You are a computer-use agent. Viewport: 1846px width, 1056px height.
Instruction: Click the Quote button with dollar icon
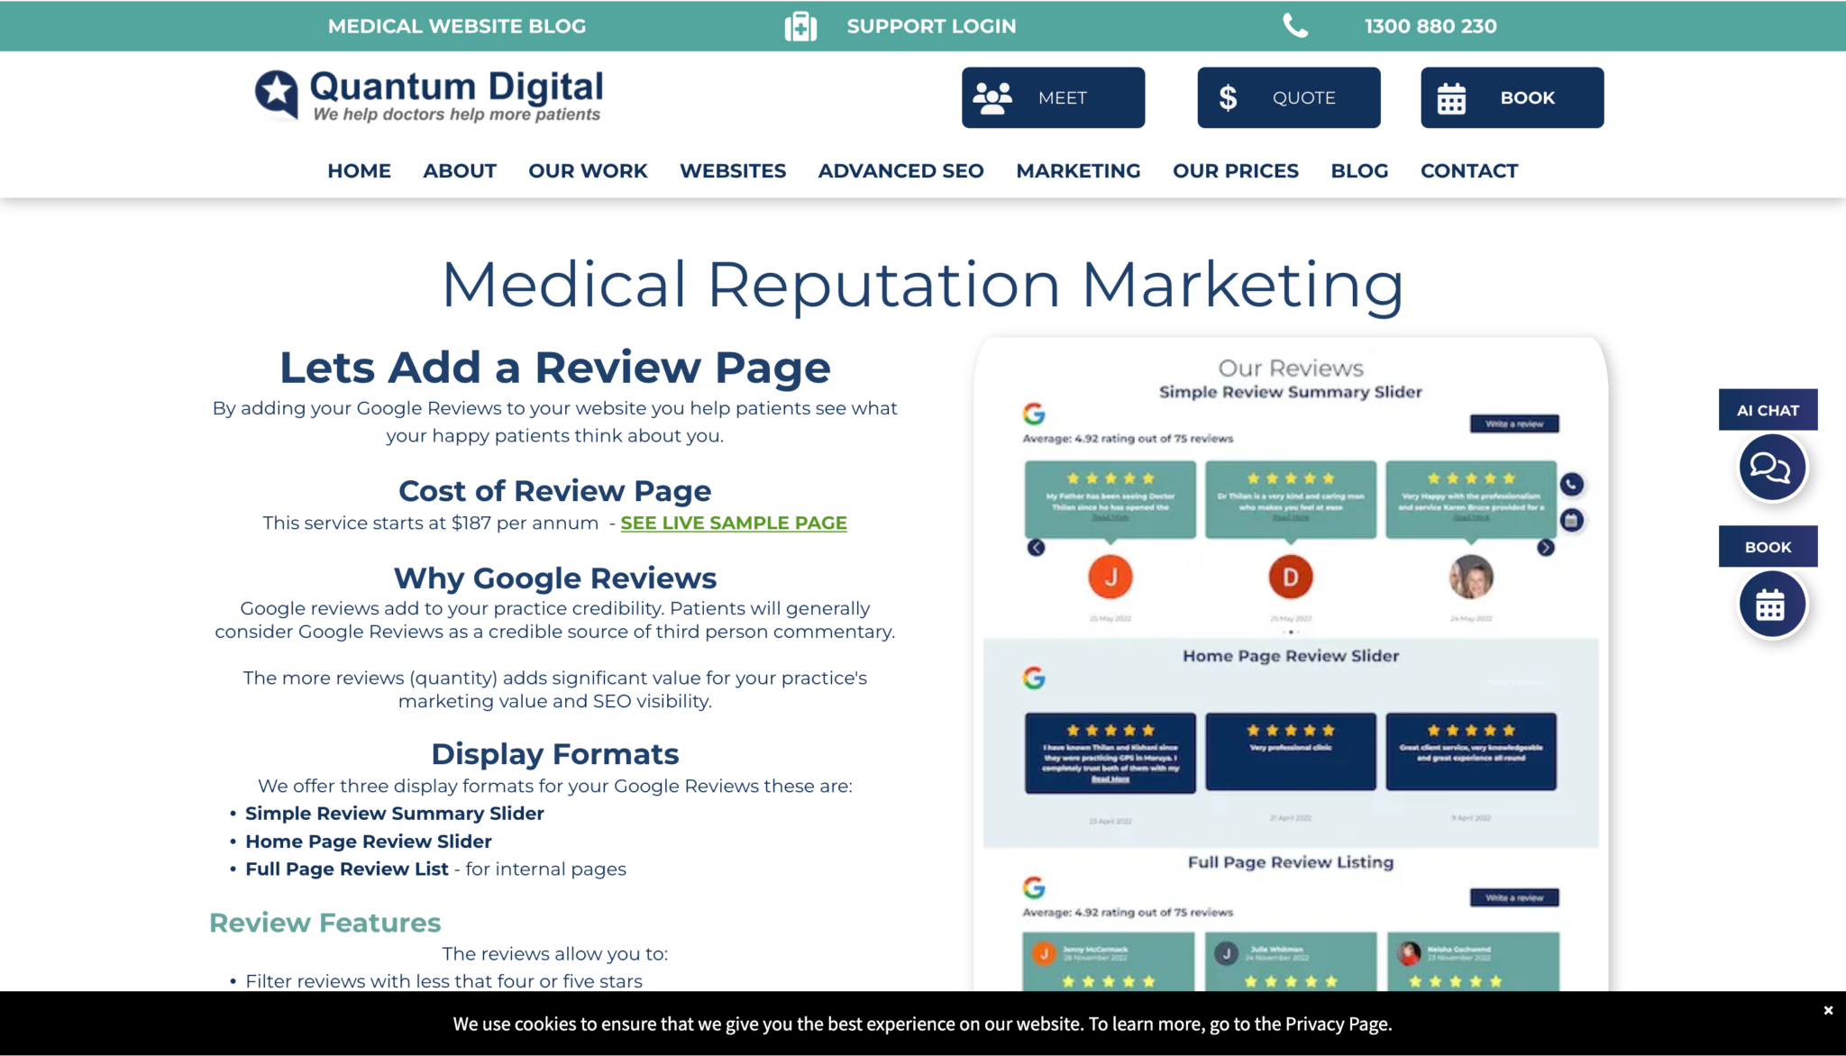[x=1288, y=97]
